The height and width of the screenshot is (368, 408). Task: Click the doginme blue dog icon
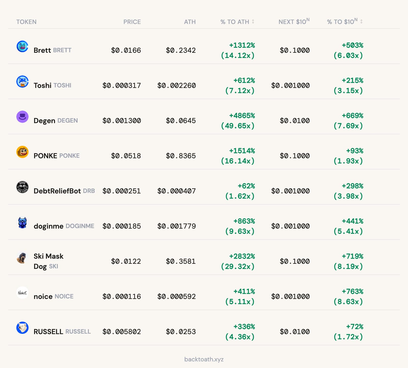22,222
